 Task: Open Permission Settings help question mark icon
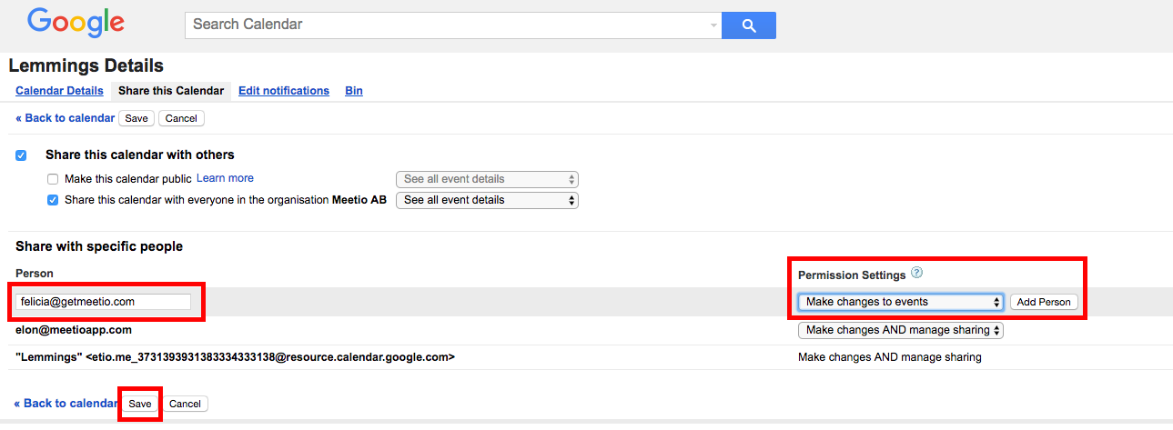coord(917,273)
